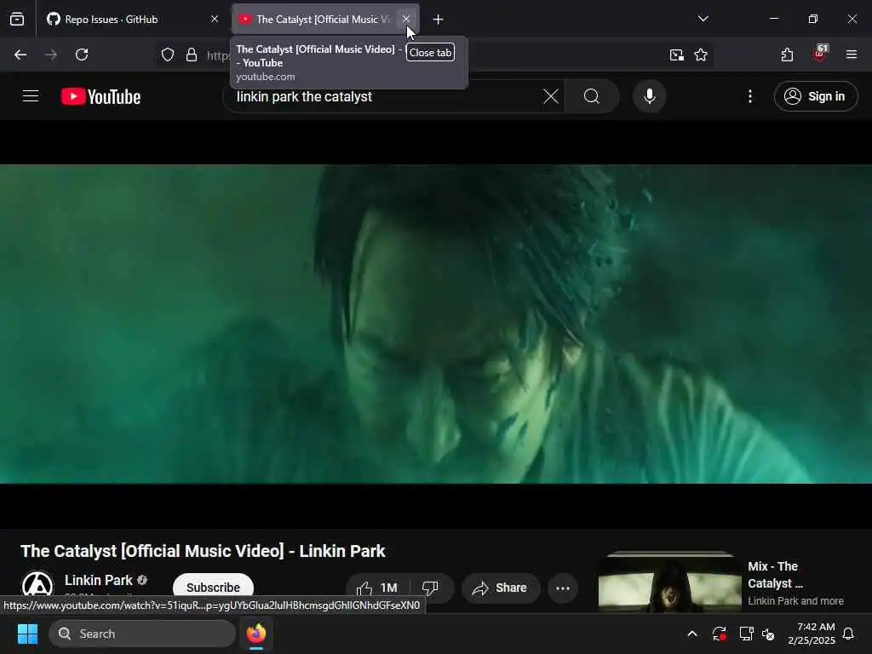Open YouTube guide hamburger menu
Viewport: 872px width, 654px height.
[x=31, y=96]
